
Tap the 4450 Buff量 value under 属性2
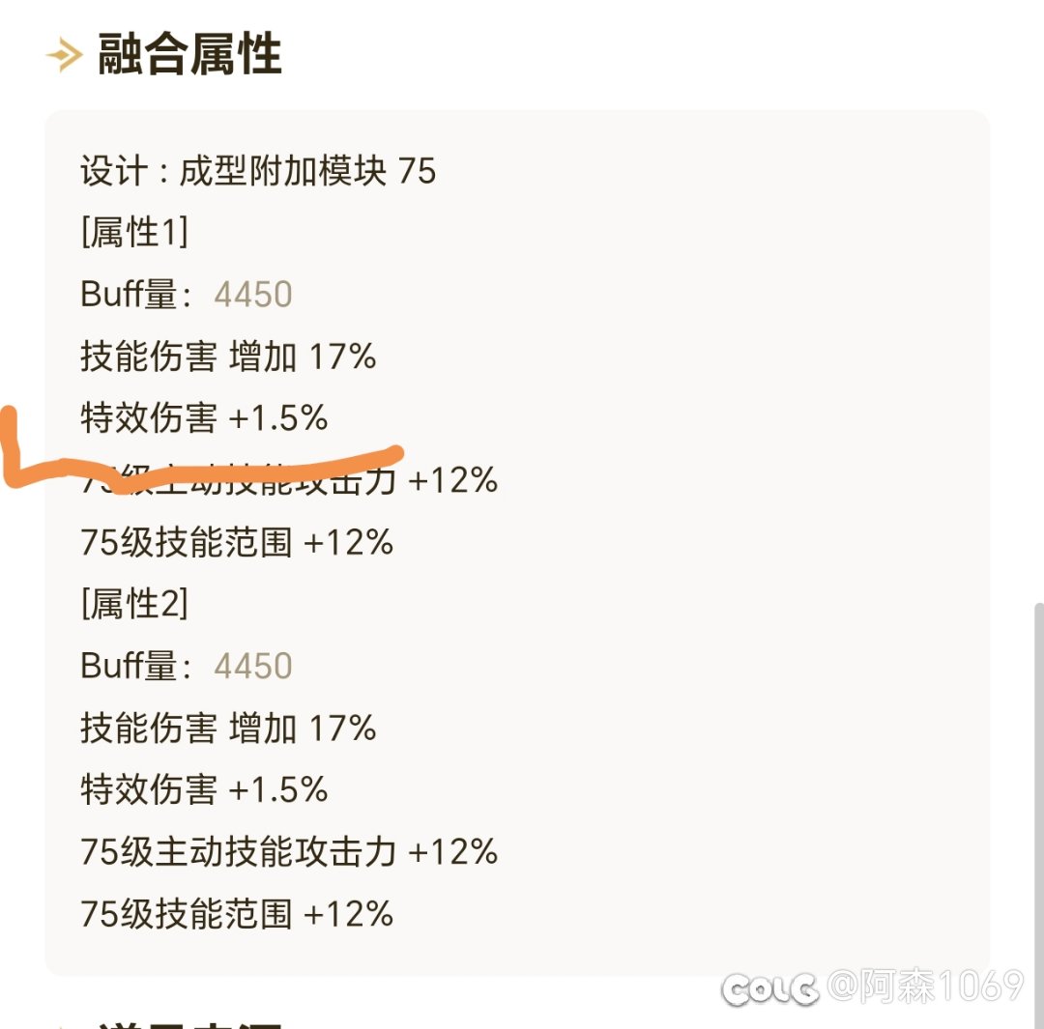(x=253, y=666)
